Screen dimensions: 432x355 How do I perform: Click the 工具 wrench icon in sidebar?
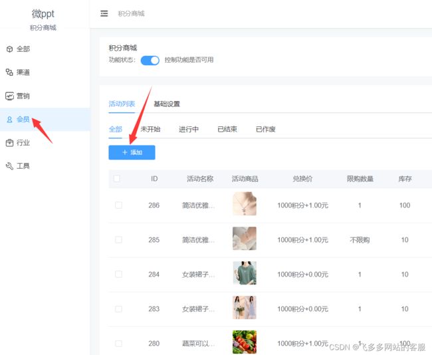10,166
